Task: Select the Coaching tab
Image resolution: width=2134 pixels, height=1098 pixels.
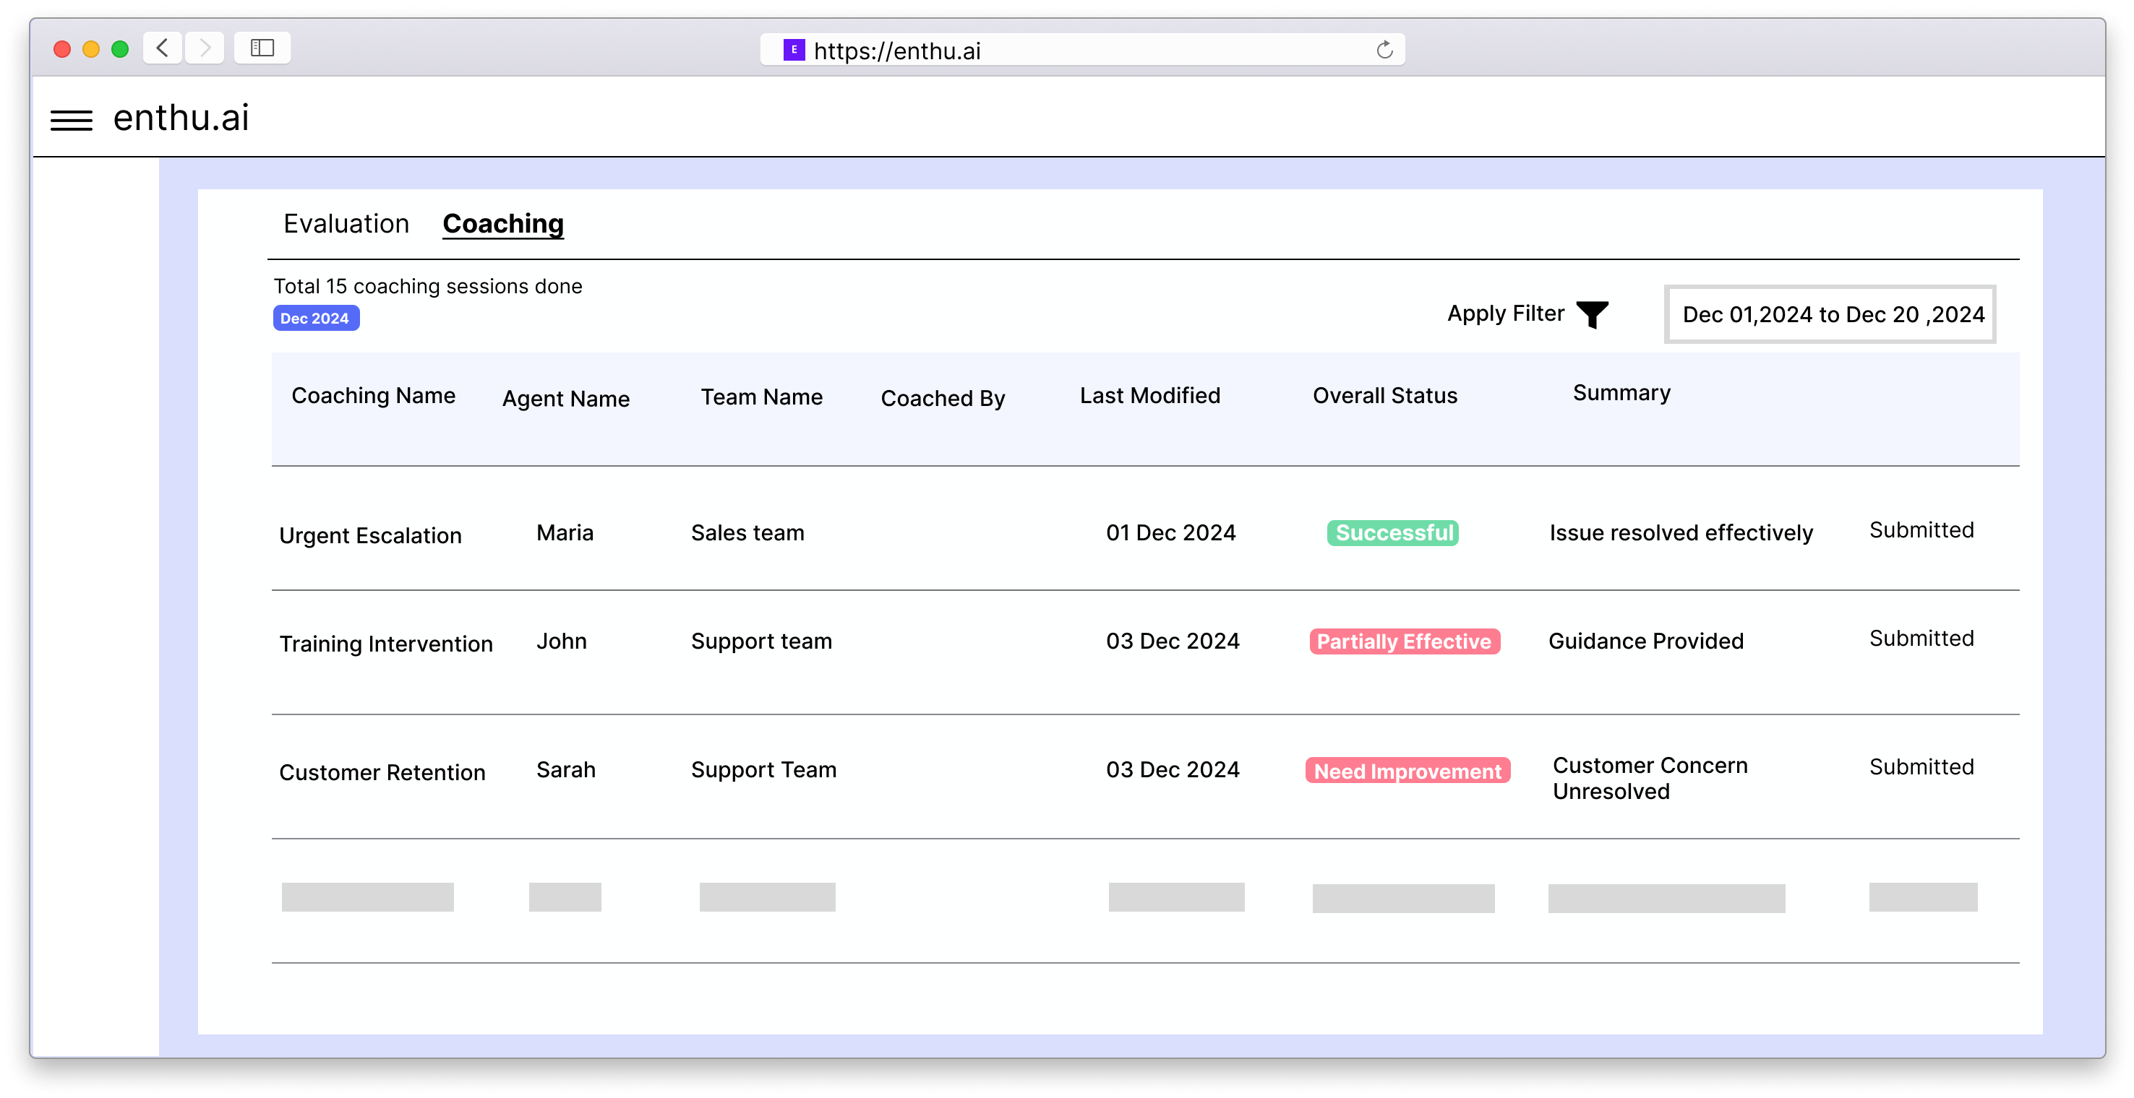Action: tap(503, 222)
